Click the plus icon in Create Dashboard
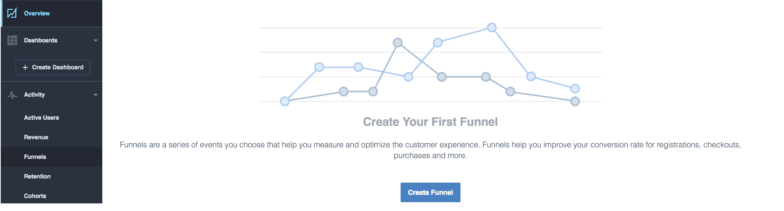The height and width of the screenshot is (211, 784). coord(25,67)
